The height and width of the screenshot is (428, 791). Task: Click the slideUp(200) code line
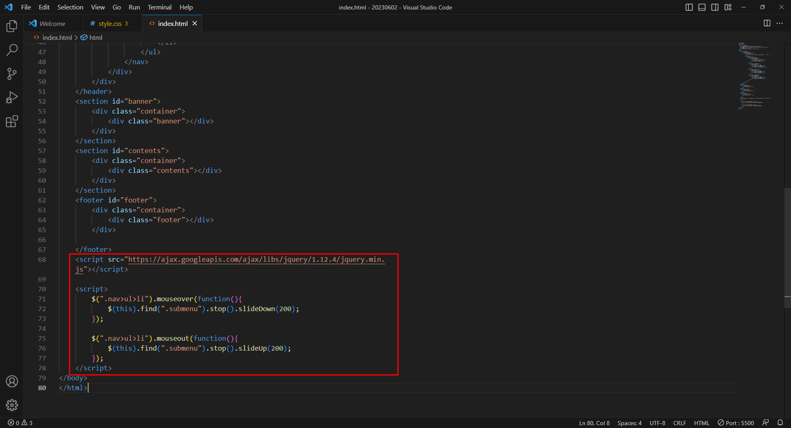click(x=199, y=348)
